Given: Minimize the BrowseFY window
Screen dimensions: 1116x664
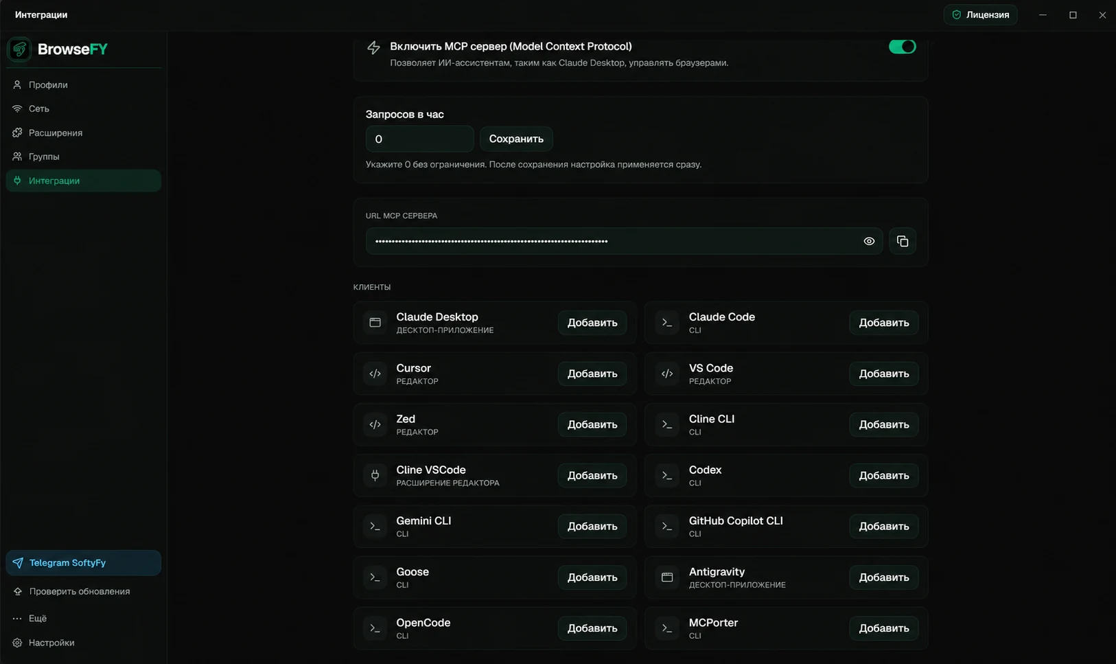Looking at the screenshot, I should [x=1043, y=14].
